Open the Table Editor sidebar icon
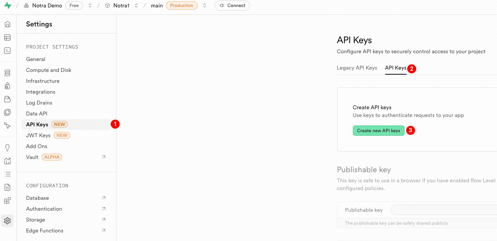 coord(7,38)
